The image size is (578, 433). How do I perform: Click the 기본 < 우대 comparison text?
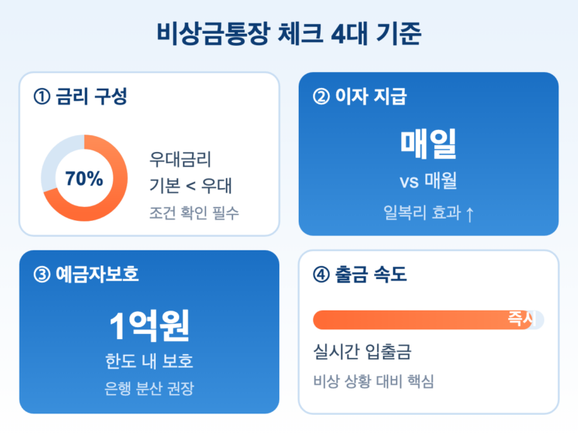coord(191,186)
